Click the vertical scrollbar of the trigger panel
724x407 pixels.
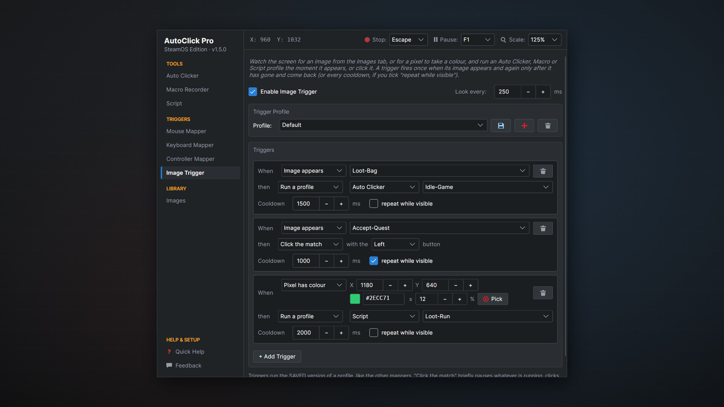tap(565, 207)
